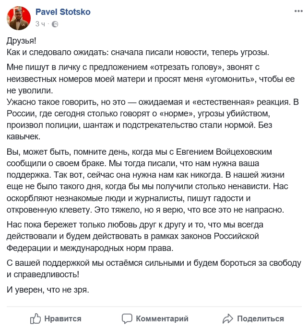This screenshot has height=329, width=308.
Task: Click the paragraph starting "Мне пишут в личку"
Action: (151, 79)
